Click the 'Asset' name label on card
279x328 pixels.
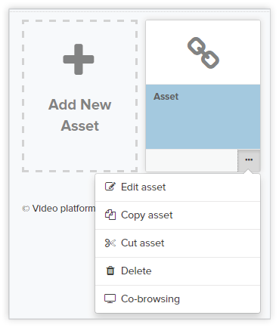tap(166, 97)
